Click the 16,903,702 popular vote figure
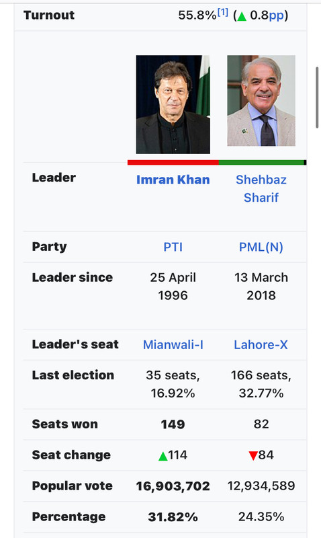The image size is (321, 538). tap(173, 486)
